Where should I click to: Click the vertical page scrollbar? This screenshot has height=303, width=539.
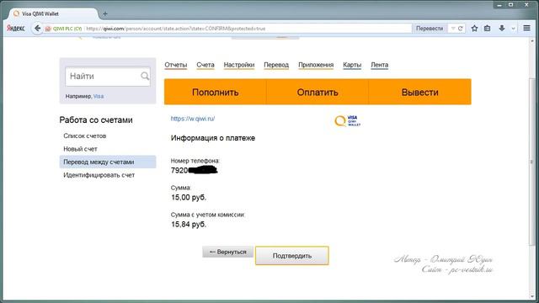pos(532,162)
